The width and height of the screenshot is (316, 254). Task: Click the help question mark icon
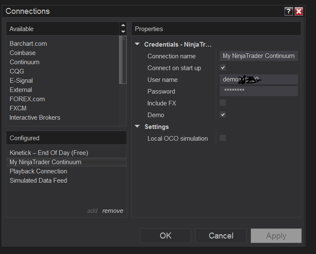click(x=289, y=11)
